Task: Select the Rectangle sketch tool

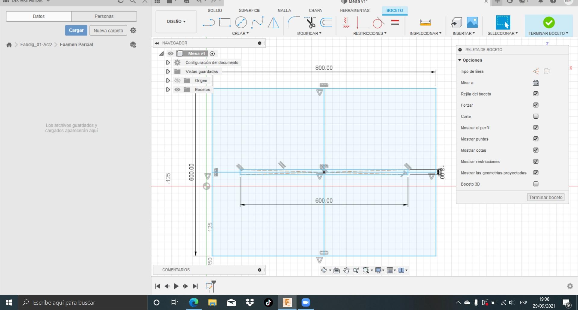Action: click(x=225, y=23)
